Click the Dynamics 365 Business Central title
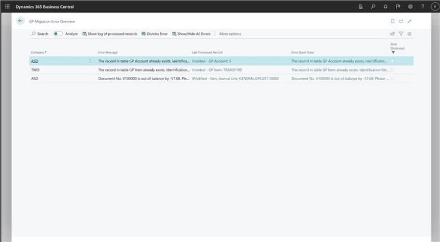Viewport: 440px width, 242px height. [45, 7]
